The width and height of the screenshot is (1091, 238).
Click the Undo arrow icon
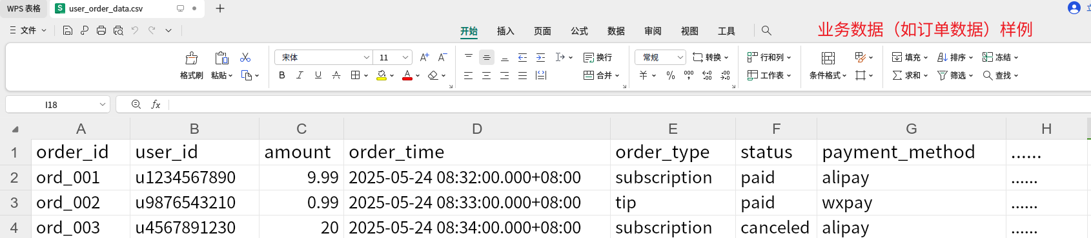[x=135, y=30]
